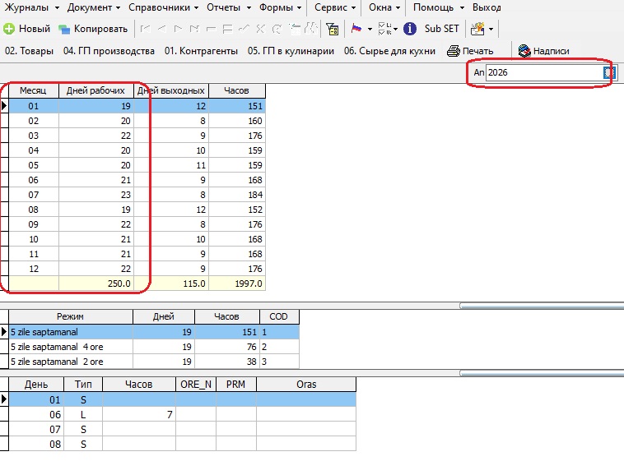
Task: Click the An year field showing 2026
Action: coord(544,72)
